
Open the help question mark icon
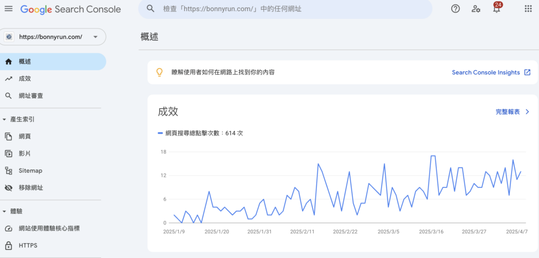[455, 9]
